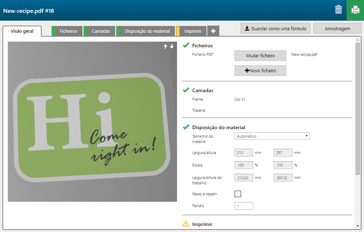Open the Tamanho do material dropdown
The height and width of the screenshot is (232, 364).
click(x=272, y=136)
